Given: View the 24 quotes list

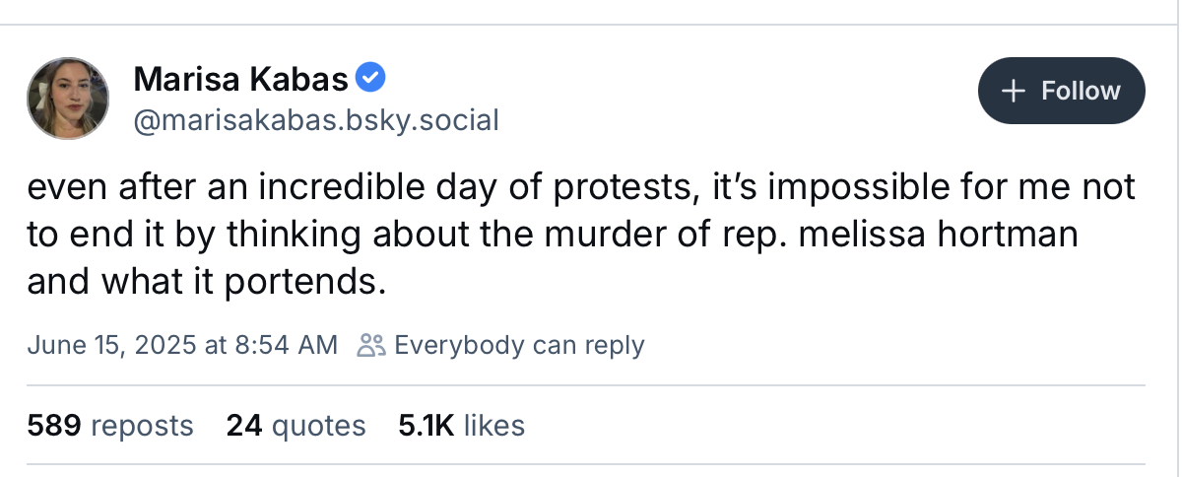Looking at the screenshot, I should tap(296, 426).
